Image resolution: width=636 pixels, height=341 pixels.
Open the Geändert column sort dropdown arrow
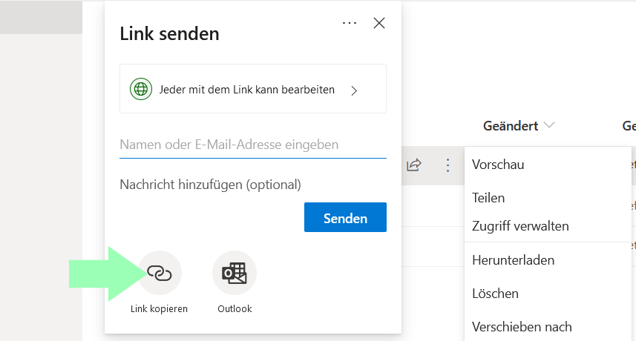coord(549,125)
